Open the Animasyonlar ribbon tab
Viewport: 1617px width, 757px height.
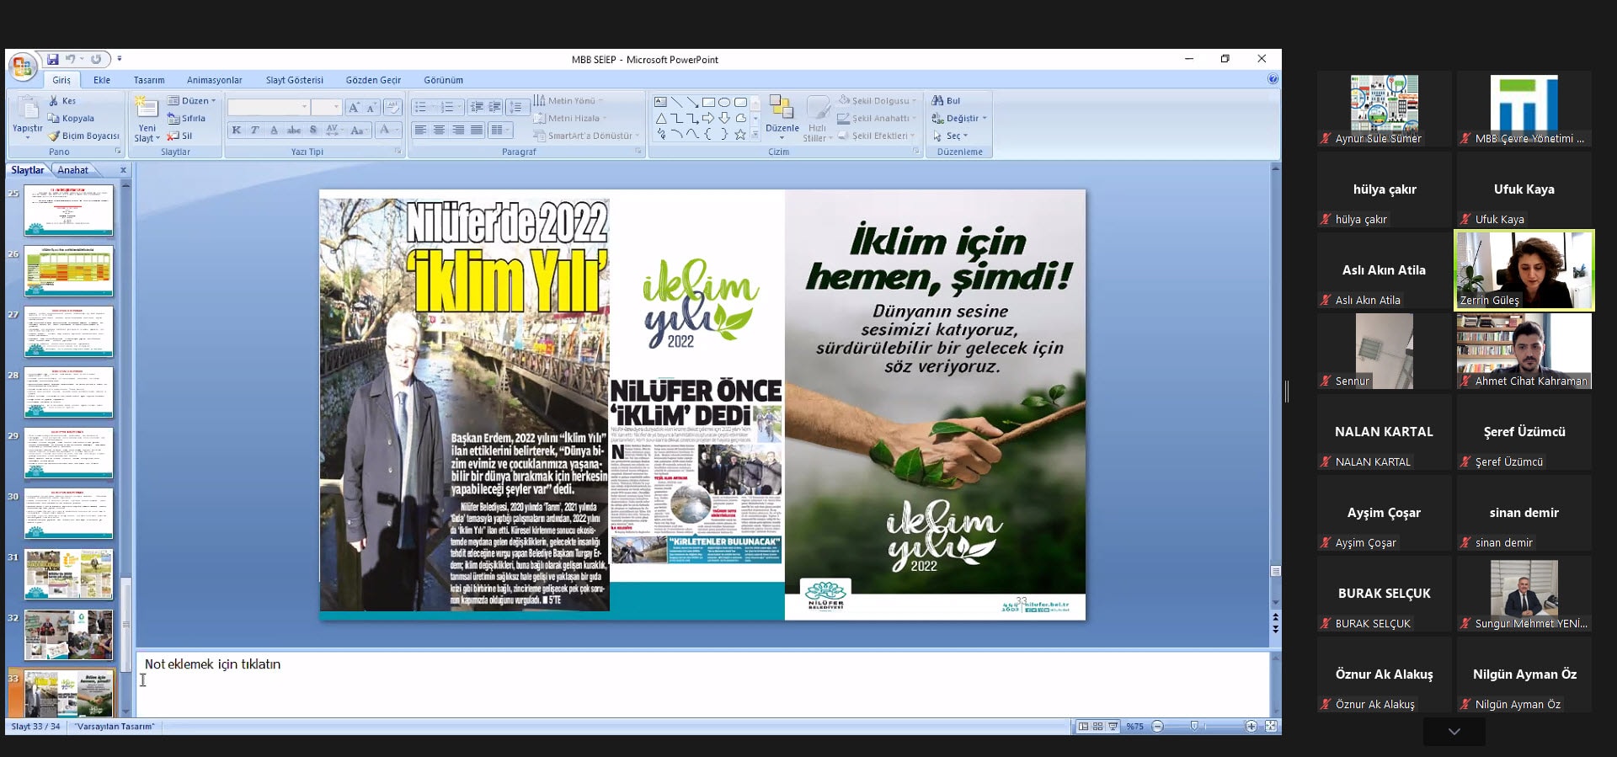tap(214, 80)
